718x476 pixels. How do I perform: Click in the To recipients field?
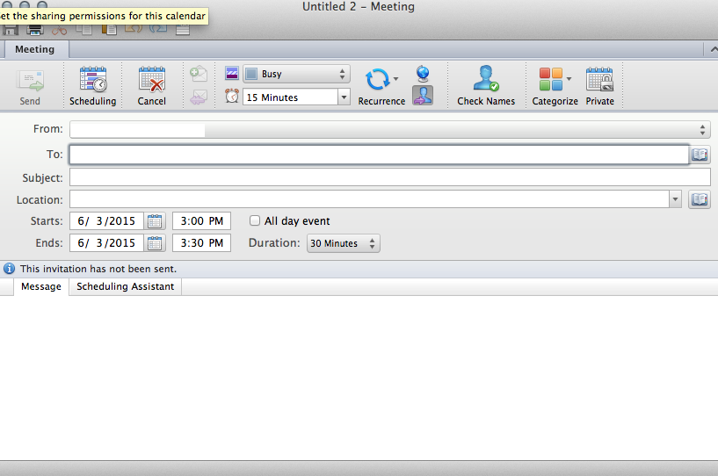point(379,155)
